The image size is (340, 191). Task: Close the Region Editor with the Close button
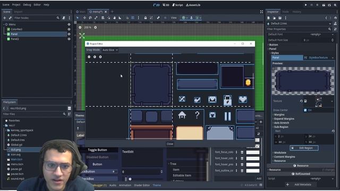tap(170, 144)
